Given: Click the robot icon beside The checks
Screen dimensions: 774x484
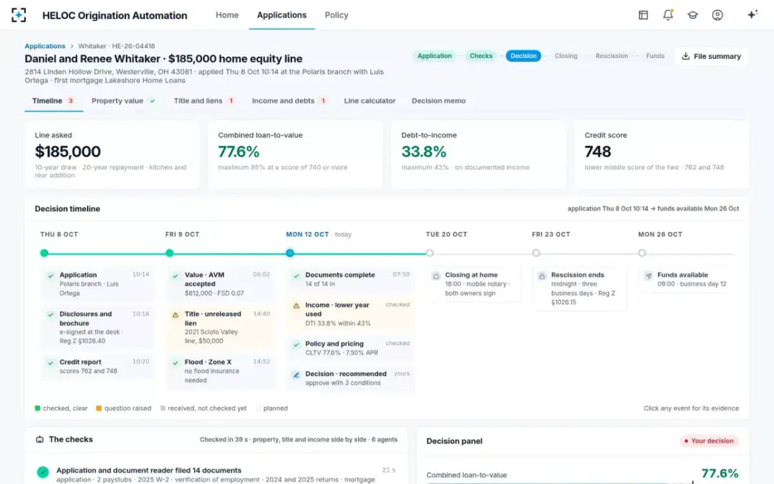Looking at the screenshot, I should 40,439.
